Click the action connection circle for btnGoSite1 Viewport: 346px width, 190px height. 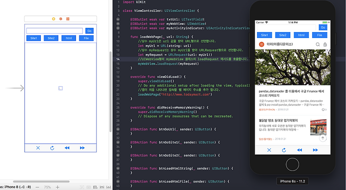[118, 142]
